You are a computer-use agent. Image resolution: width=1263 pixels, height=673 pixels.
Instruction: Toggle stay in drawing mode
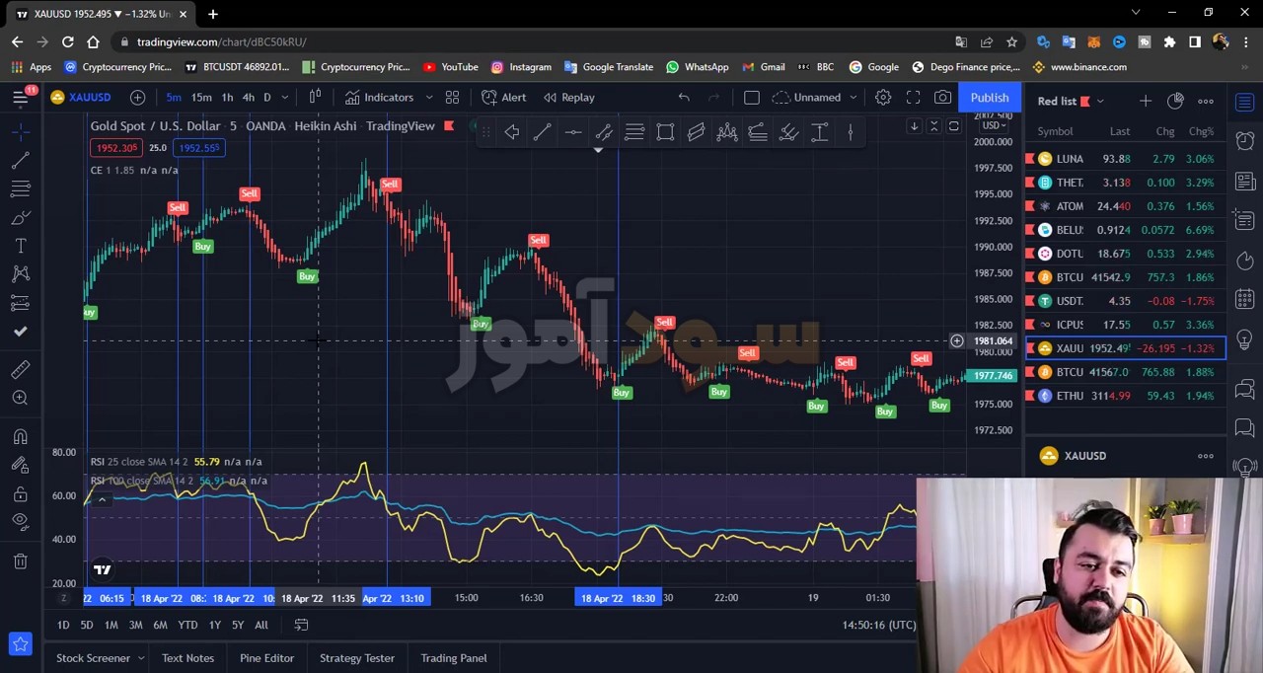21,465
